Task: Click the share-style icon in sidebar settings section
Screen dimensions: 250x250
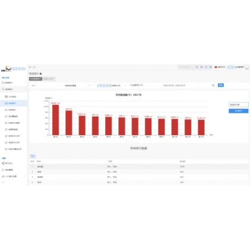Action: pos(3,163)
